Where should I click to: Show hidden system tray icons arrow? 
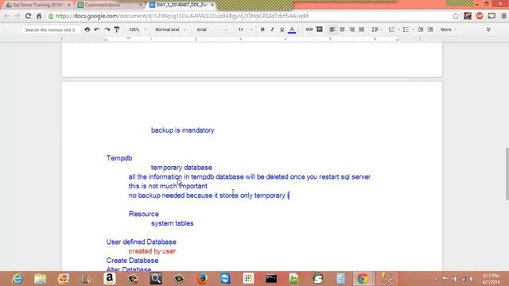tap(436, 279)
